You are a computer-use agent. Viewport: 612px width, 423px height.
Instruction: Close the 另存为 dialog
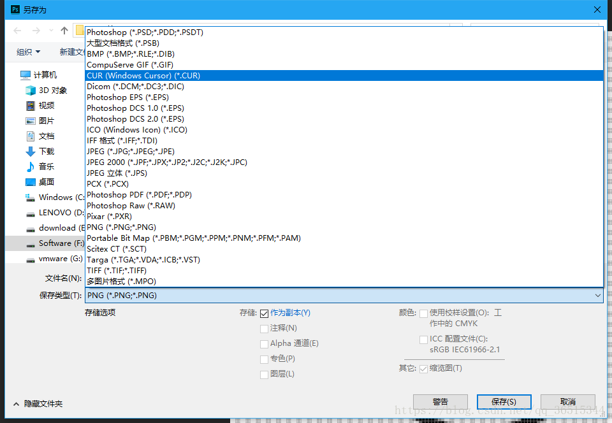click(x=597, y=10)
